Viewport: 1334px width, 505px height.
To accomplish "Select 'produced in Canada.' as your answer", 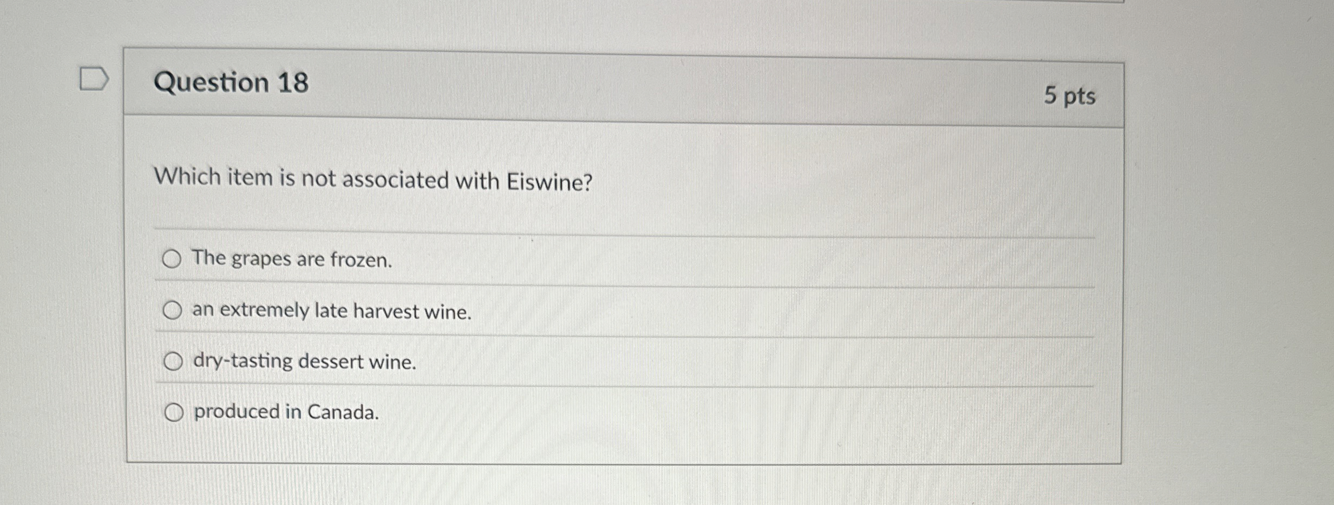I will coord(175,413).
